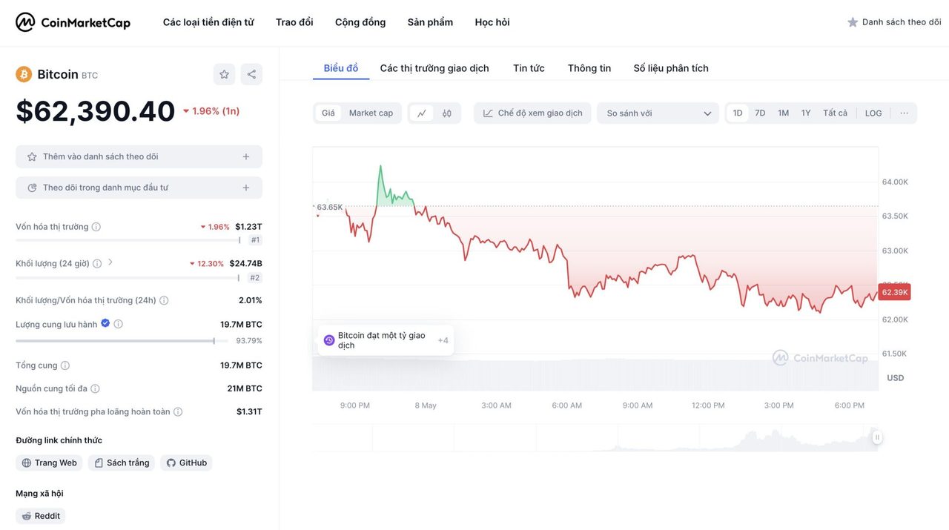Open the Sách trắng whitepaper link
949x530 pixels.
point(122,463)
